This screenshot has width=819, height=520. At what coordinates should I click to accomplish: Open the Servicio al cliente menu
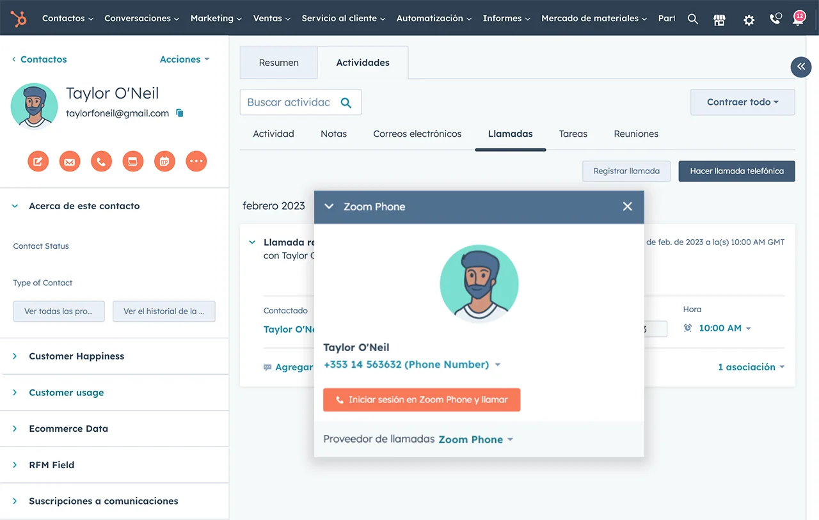point(344,19)
